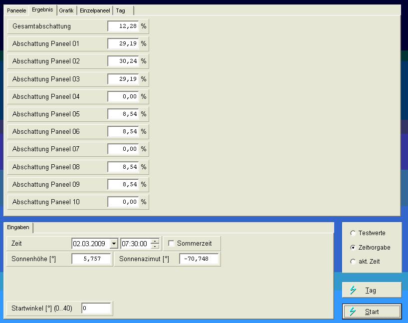Click the Startwinkel input field
The image size is (408, 323).
pyautogui.click(x=96, y=309)
